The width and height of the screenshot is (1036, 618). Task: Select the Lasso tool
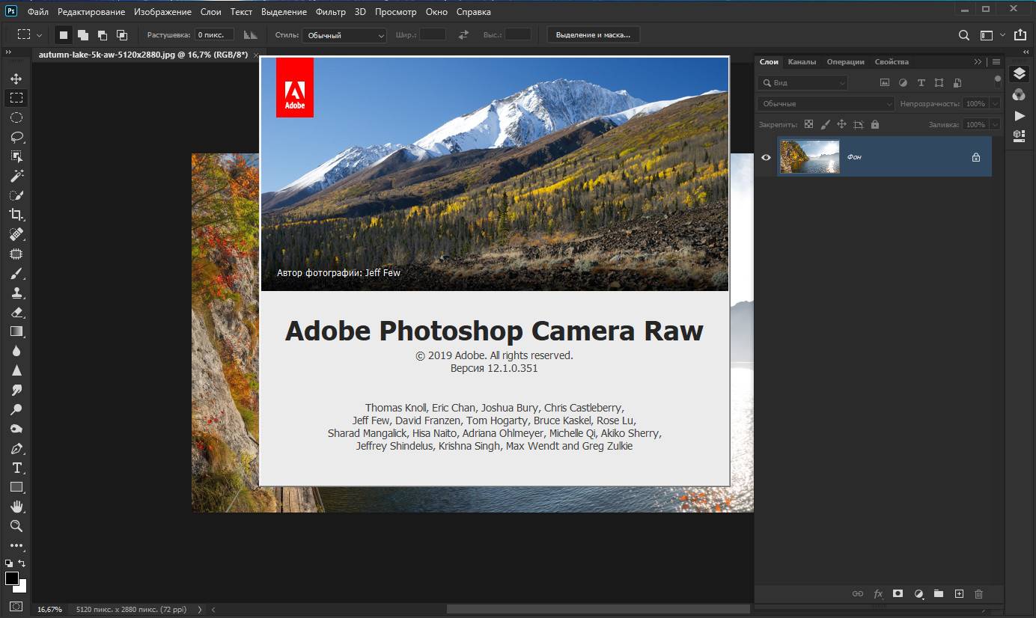(x=16, y=137)
